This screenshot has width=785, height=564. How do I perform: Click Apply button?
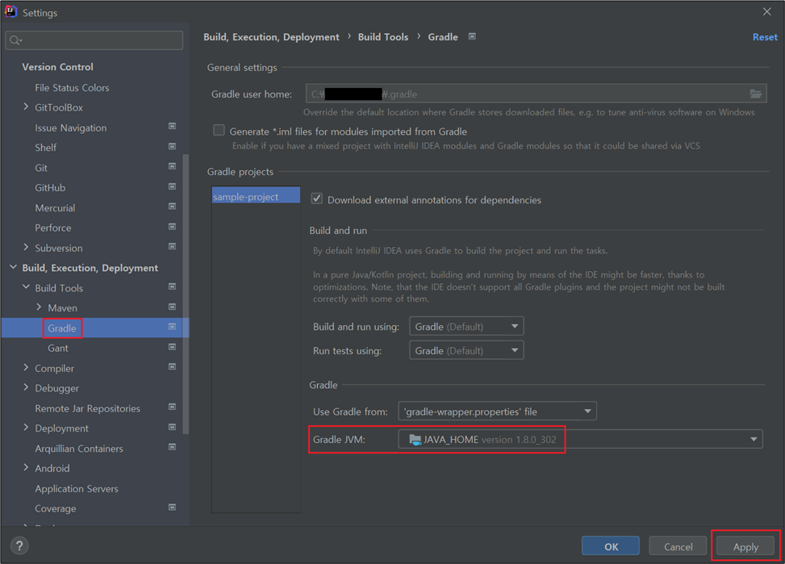(745, 546)
